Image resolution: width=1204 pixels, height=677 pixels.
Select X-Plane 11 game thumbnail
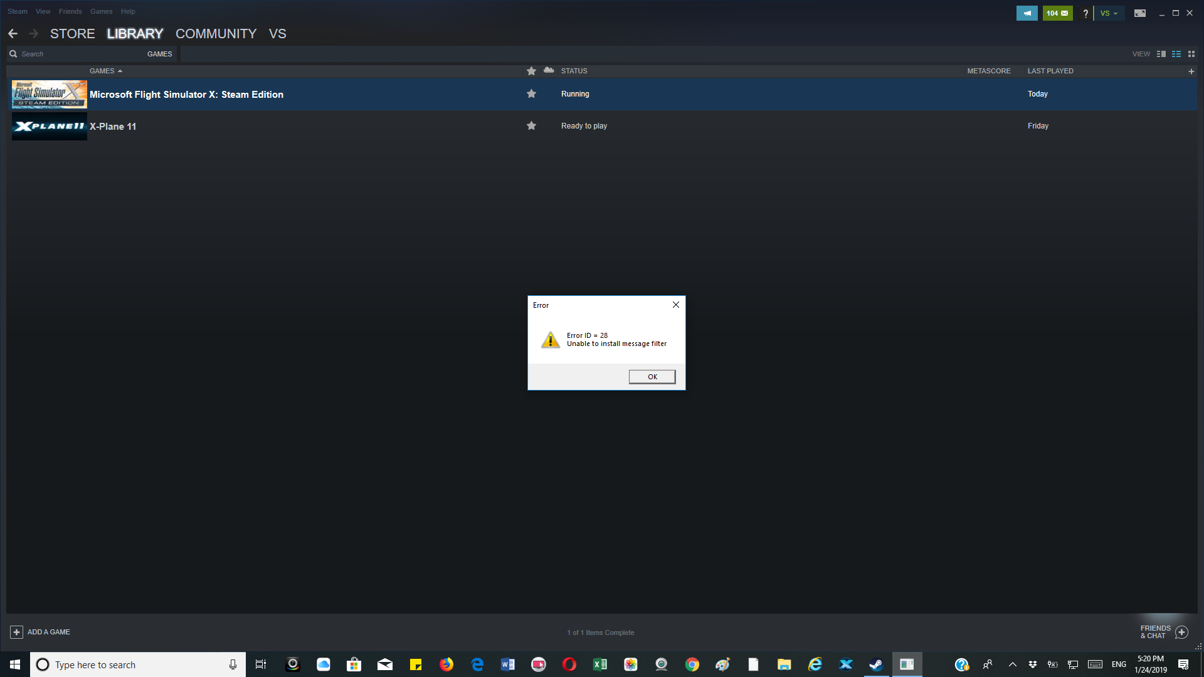tap(50, 126)
